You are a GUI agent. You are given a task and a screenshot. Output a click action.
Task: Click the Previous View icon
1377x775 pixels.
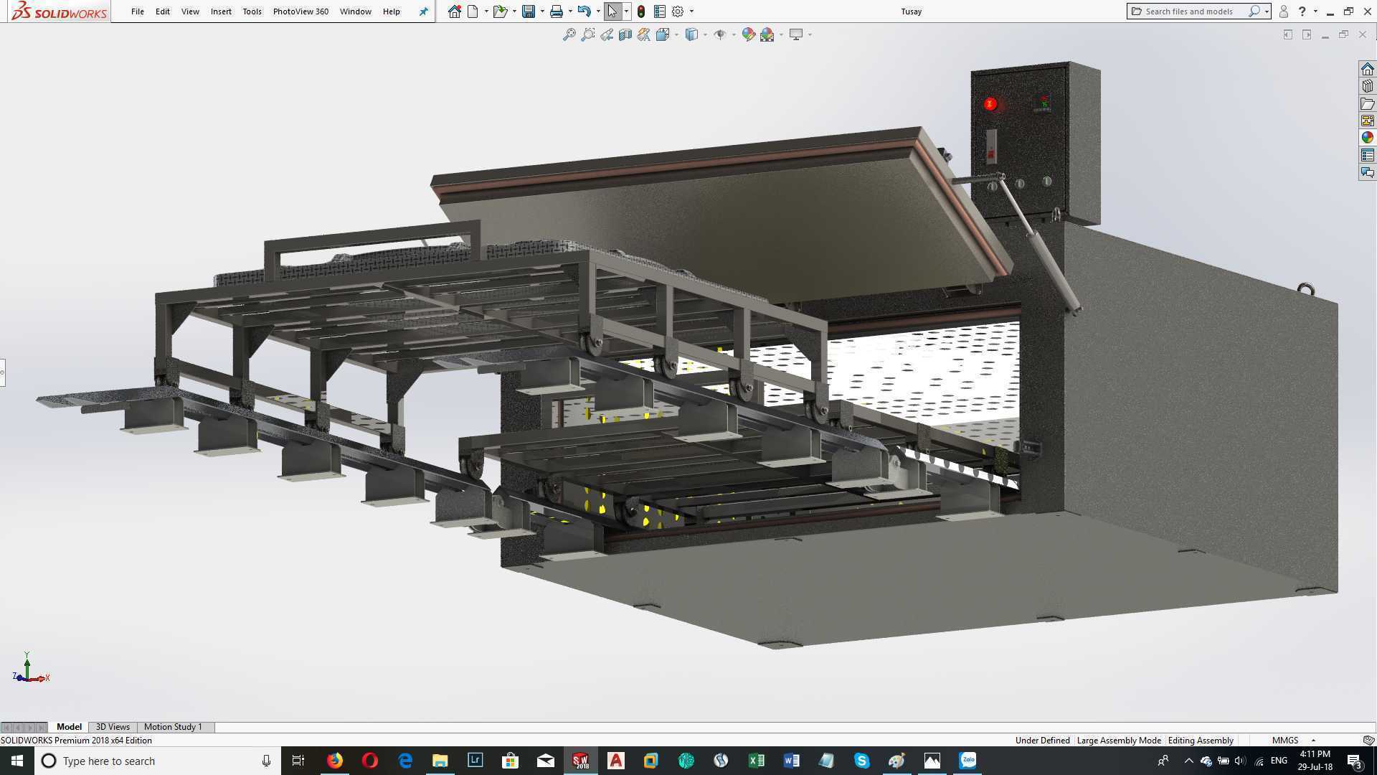point(606,34)
